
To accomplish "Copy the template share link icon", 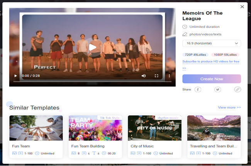I will (237, 90).
